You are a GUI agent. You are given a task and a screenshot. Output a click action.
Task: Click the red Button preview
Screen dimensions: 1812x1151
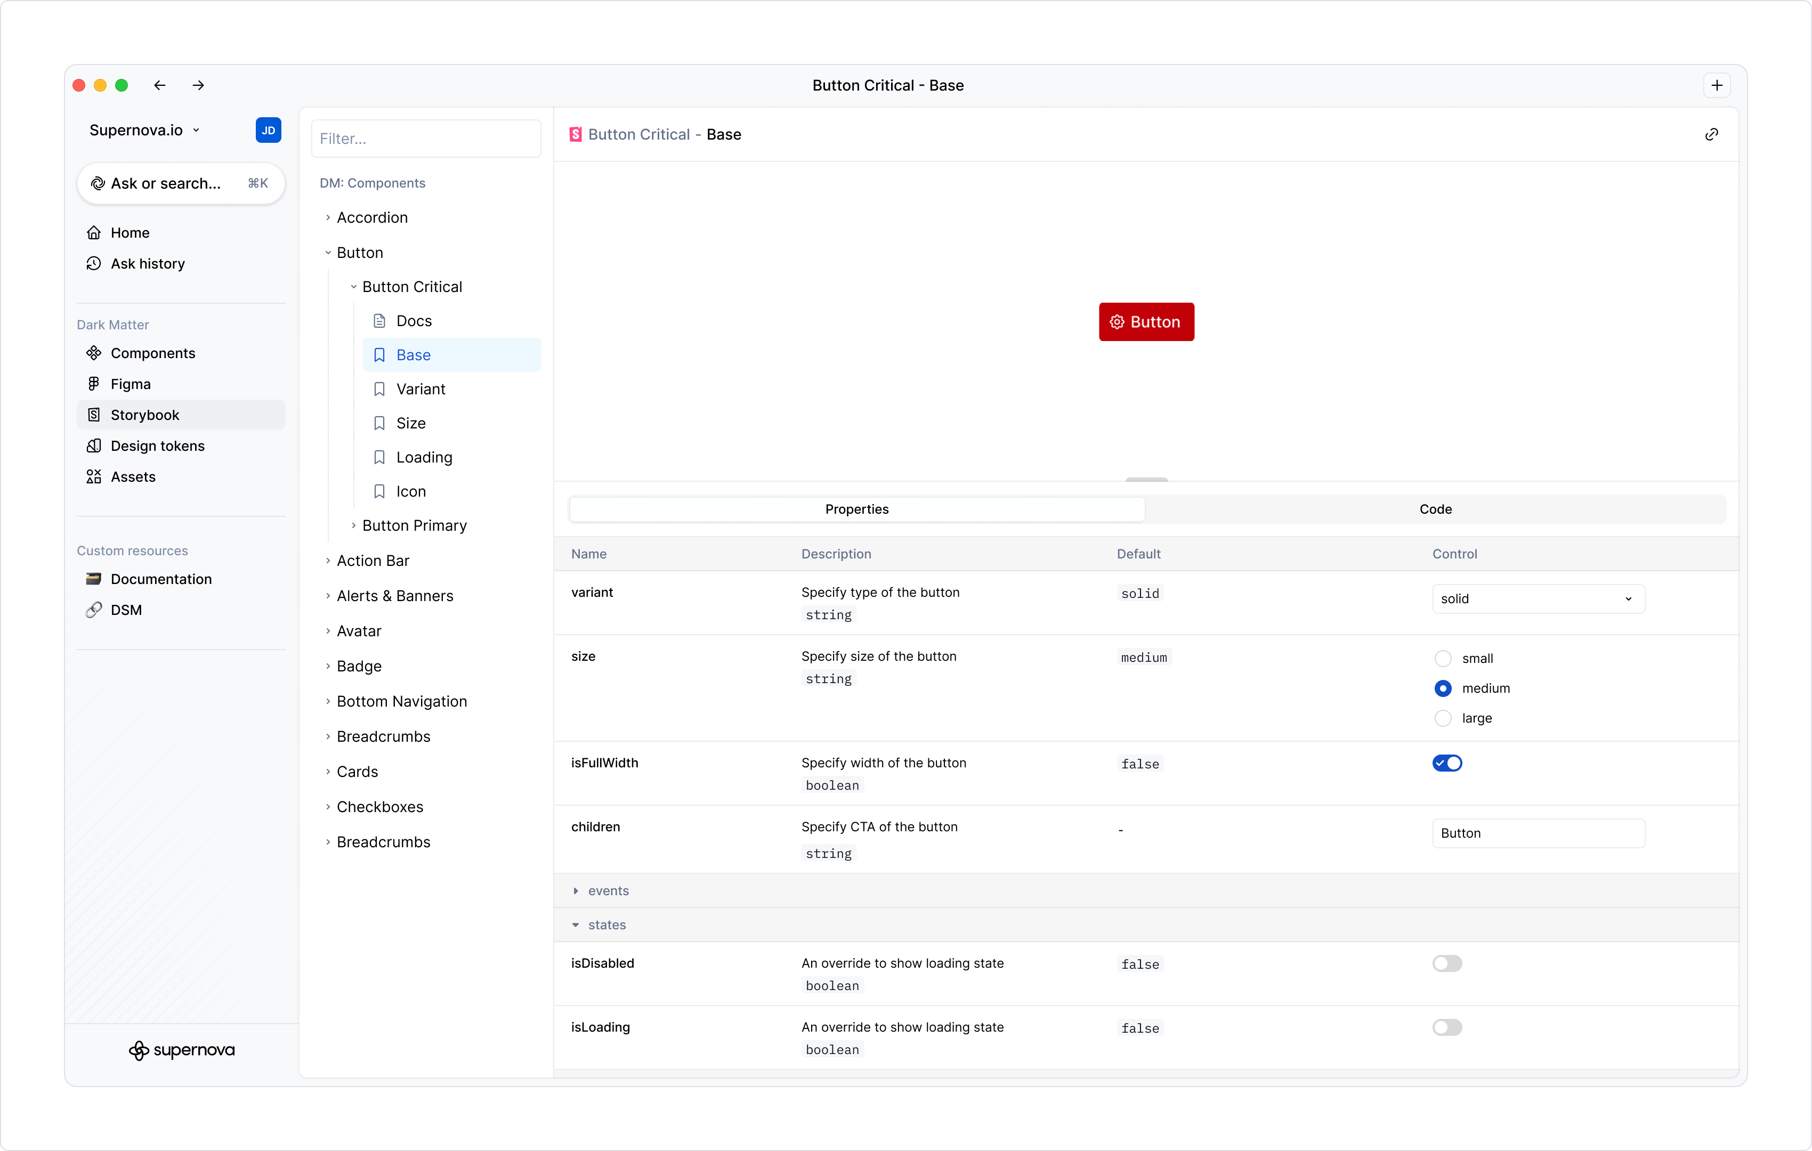click(x=1146, y=322)
